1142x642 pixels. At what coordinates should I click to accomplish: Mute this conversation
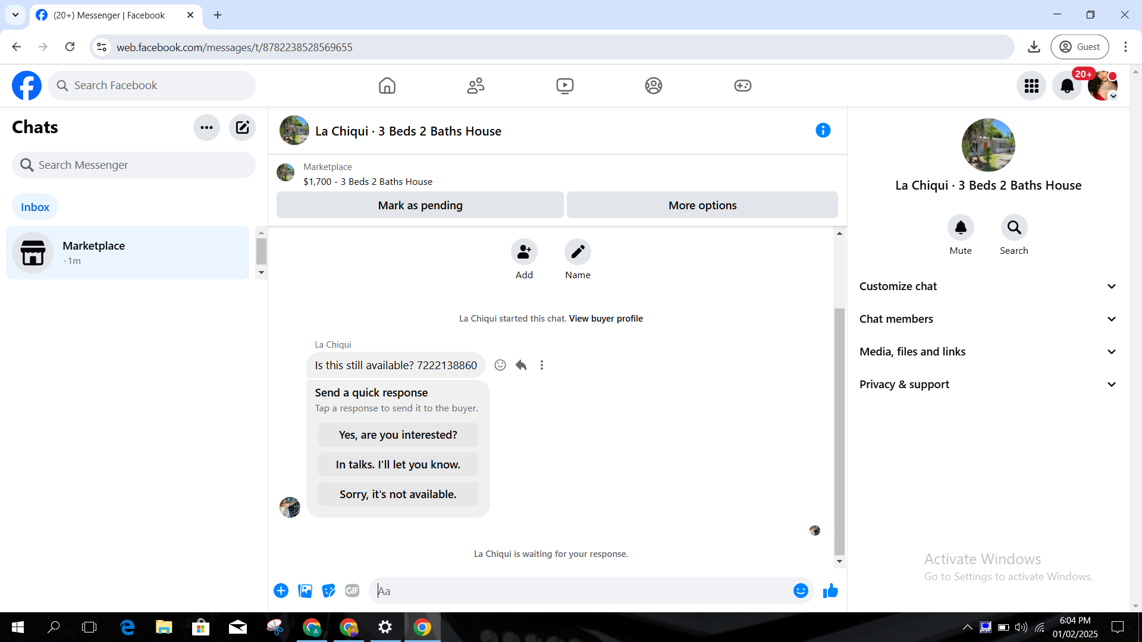(961, 228)
